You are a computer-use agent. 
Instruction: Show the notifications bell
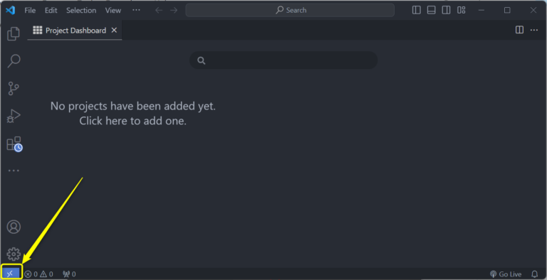(534, 274)
